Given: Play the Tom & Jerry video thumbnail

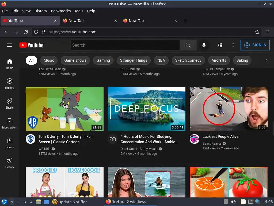Looking at the screenshot, I should 64,109.
